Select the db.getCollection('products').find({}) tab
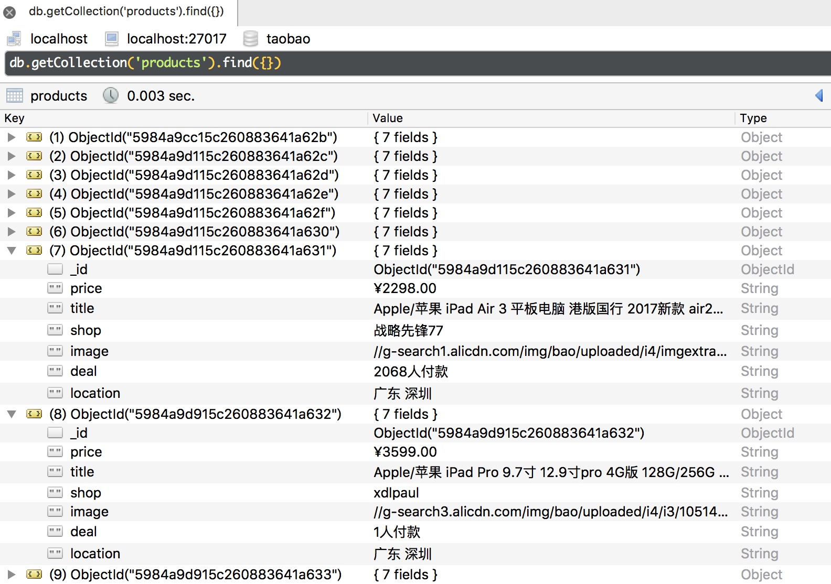831x584 pixels. (x=126, y=12)
